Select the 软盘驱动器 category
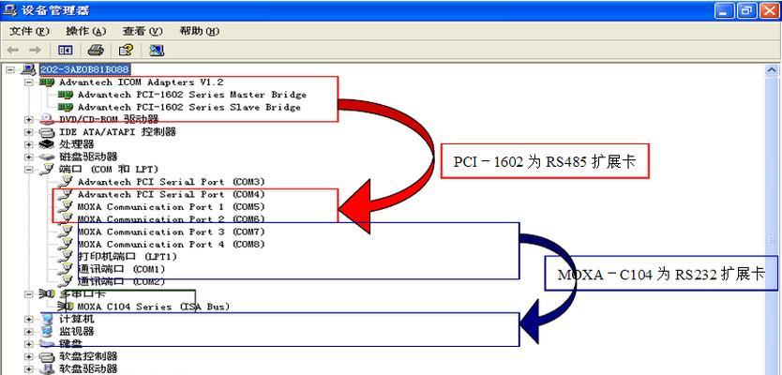This screenshot has height=375, width=782. coord(88,369)
